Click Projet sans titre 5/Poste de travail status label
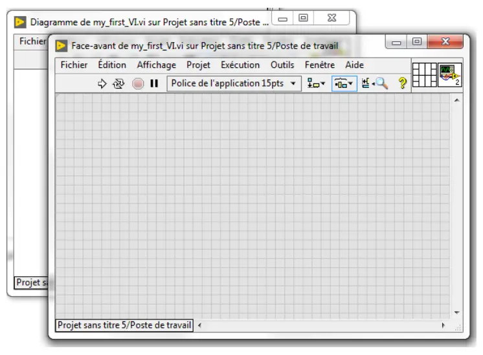483x355 pixels. [124, 325]
